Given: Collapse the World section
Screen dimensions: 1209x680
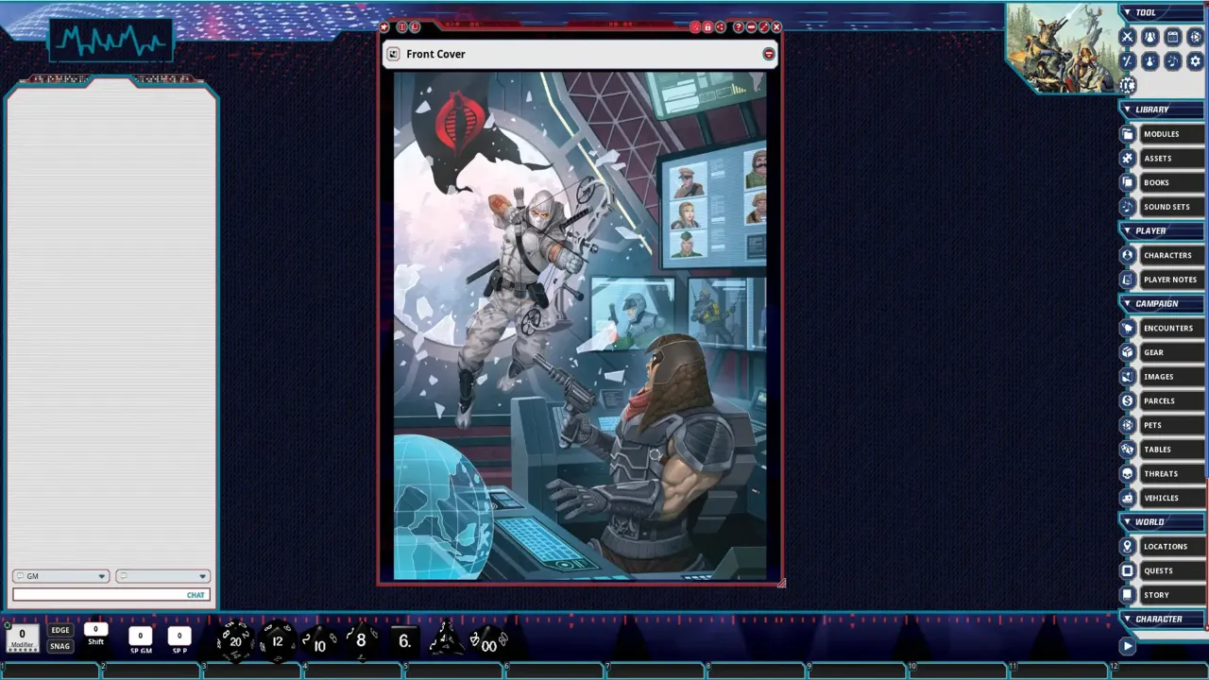Looking at the screenshot, I should coord(1127,521).
